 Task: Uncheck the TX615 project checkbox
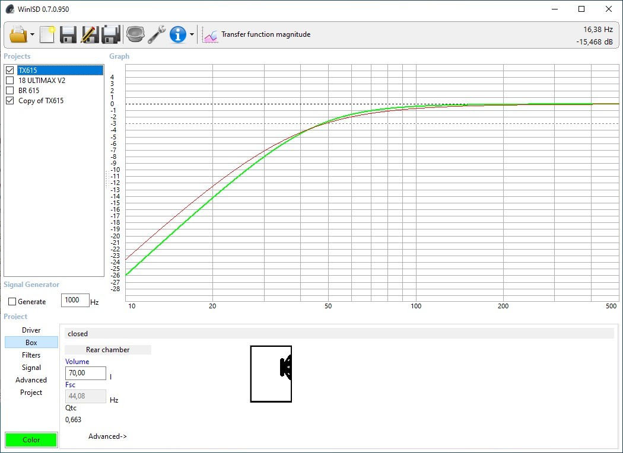(x=10, y=71)
